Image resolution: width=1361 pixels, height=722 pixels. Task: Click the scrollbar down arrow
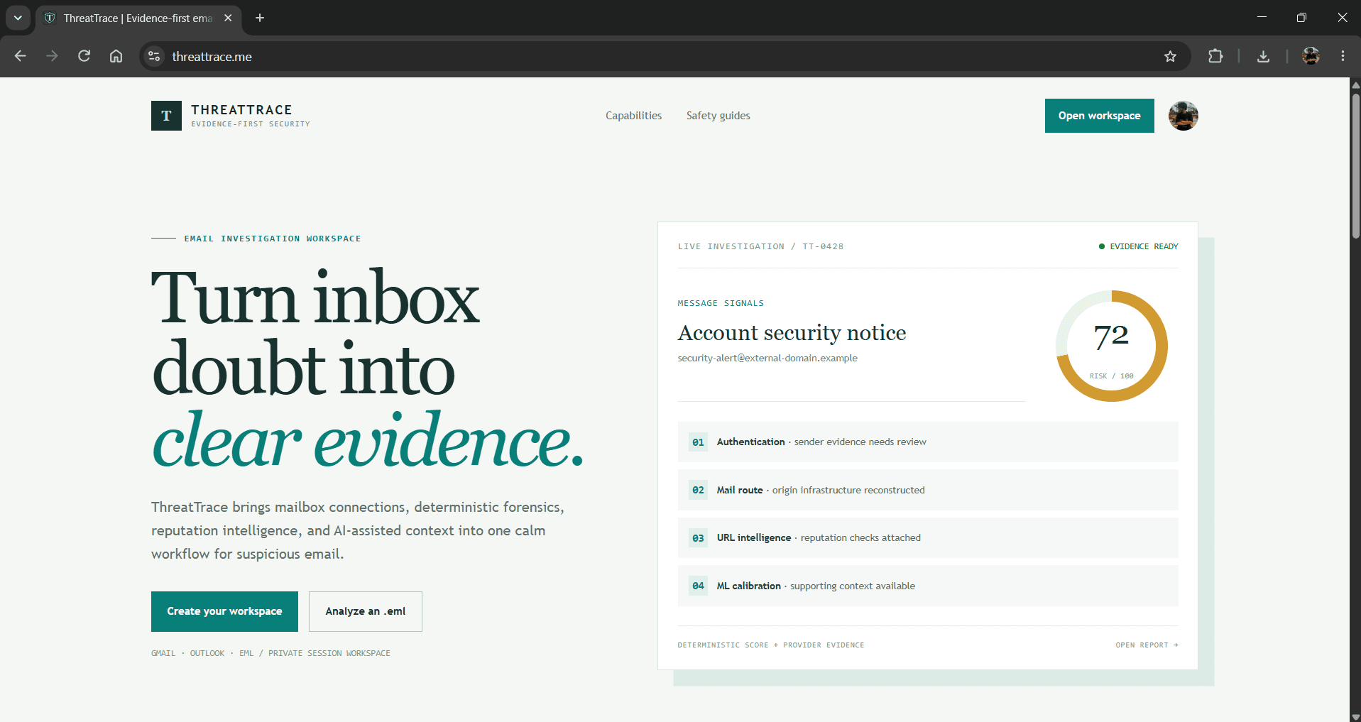click(x=1355, y=716)
